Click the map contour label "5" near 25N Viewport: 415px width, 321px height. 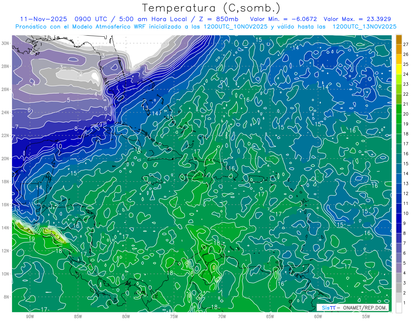point(68,100)
